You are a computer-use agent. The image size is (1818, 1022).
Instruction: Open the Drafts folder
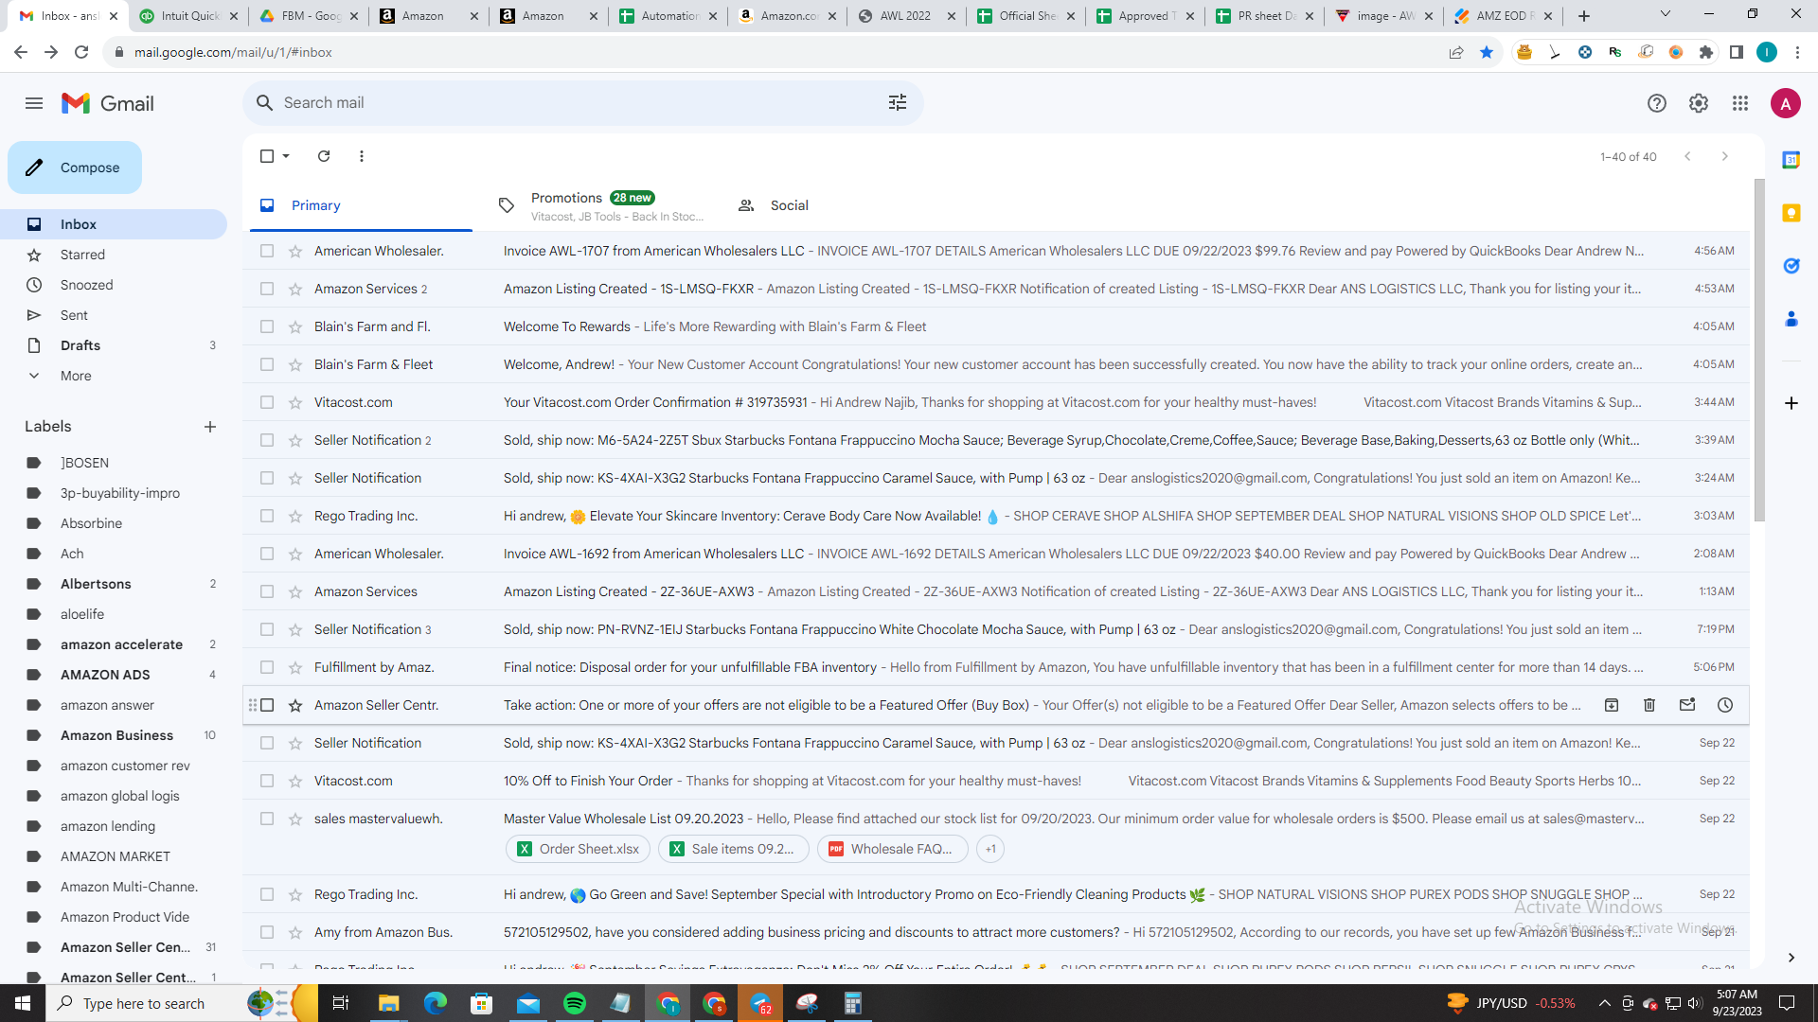[114, 345]
